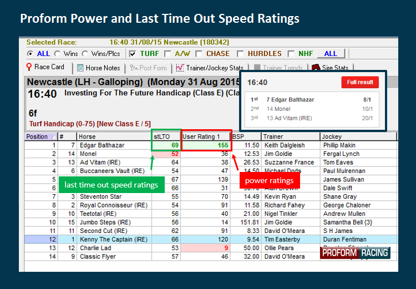
Task: Switch to the Horse Notes tab
Action: point(99,68)
